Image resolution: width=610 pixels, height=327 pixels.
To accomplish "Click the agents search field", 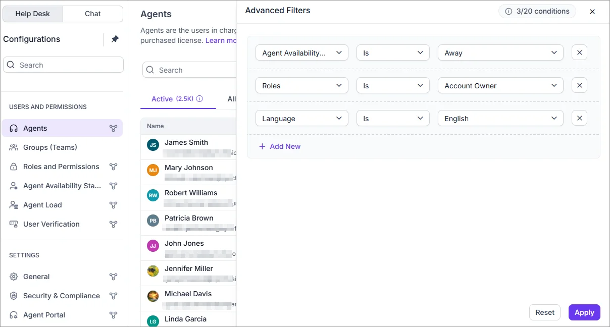I will click(192, 70).
